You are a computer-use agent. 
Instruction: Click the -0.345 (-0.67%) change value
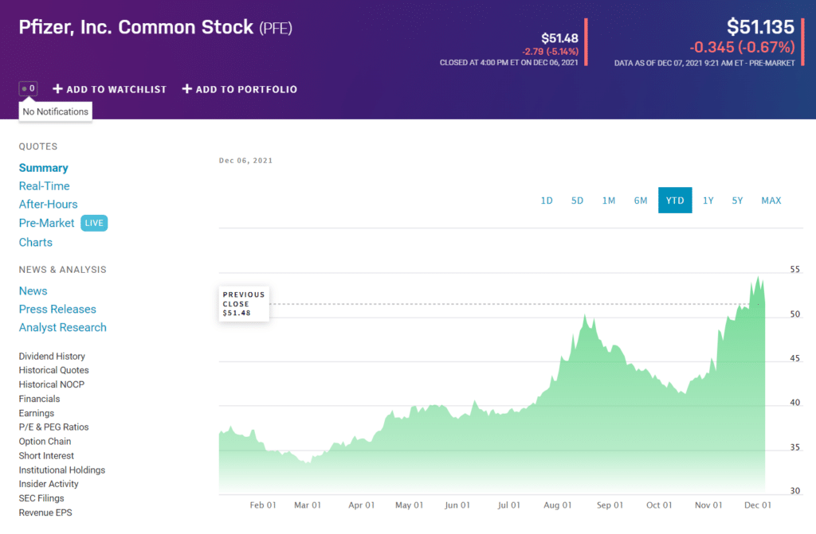(742, 47)
